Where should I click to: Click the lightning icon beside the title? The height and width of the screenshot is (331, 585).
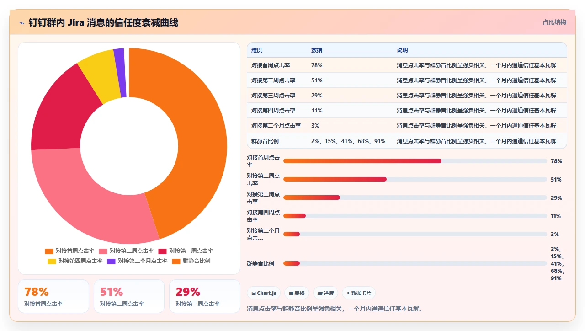click(x=21, y=23)
